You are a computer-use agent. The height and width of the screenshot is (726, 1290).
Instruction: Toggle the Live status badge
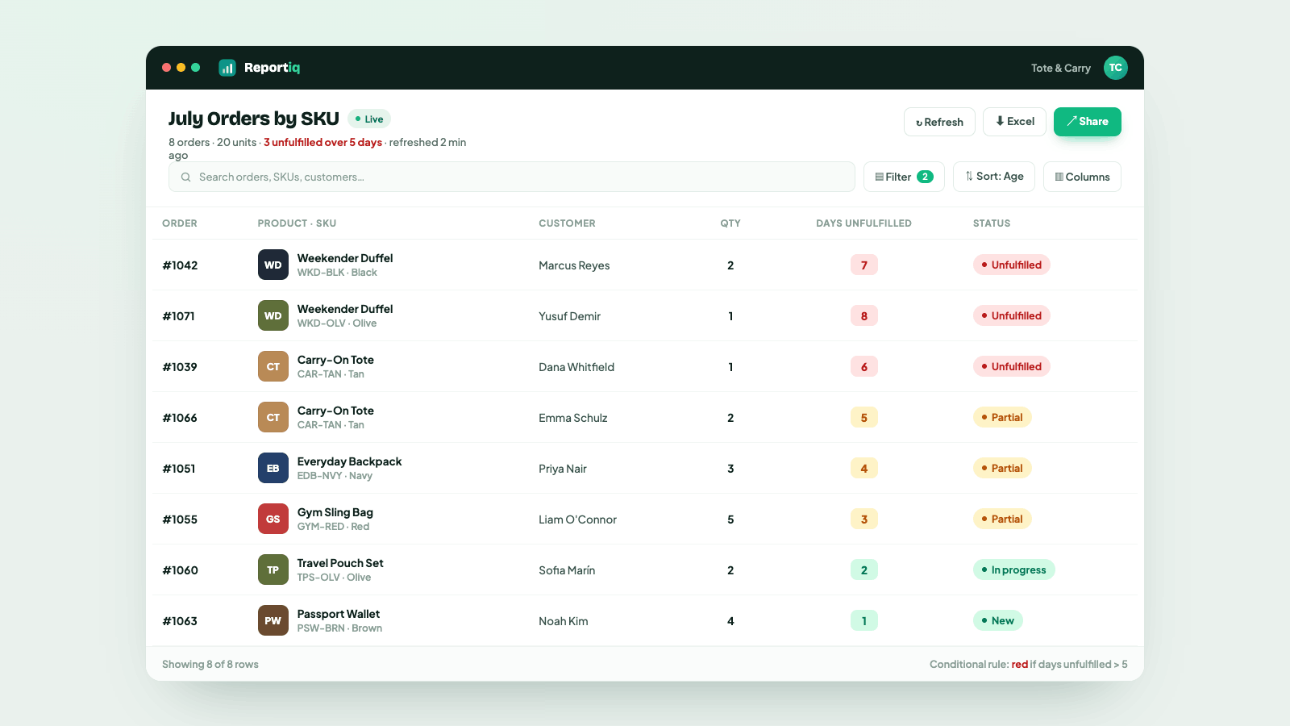click(369, 119)
